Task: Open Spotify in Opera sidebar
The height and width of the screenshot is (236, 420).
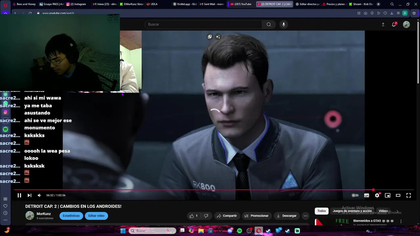Action: click(x=5, y=129)
